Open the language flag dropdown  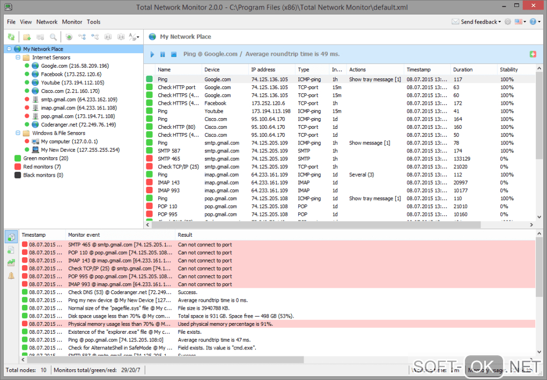click(x=520, y=21)
